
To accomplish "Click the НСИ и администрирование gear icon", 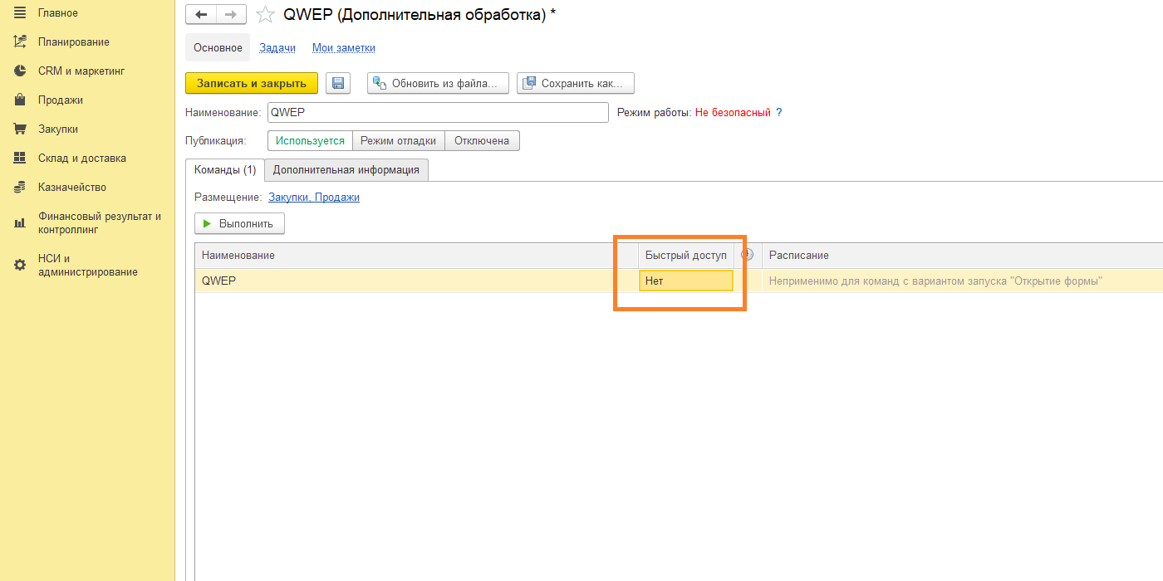I will coord(20,265).
